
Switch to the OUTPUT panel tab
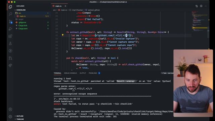pos(83,73)
